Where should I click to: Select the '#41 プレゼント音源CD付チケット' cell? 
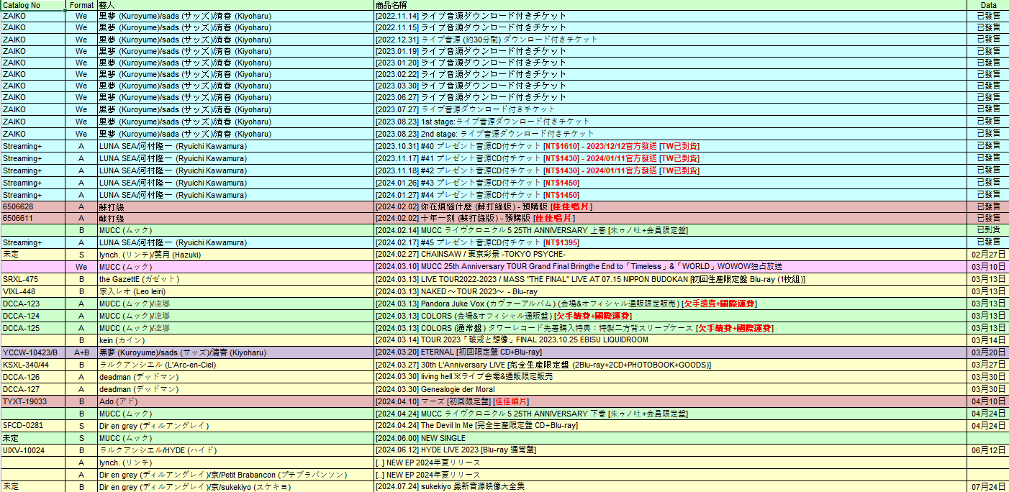(x=671, y=158)
